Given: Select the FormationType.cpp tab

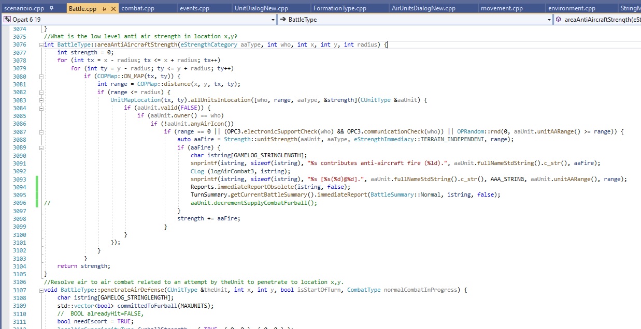Looking at the screenshot, I should click(x=340, y=9).
